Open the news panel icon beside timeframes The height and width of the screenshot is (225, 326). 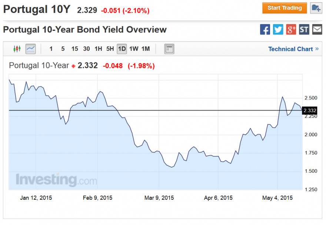pos(169,49)
